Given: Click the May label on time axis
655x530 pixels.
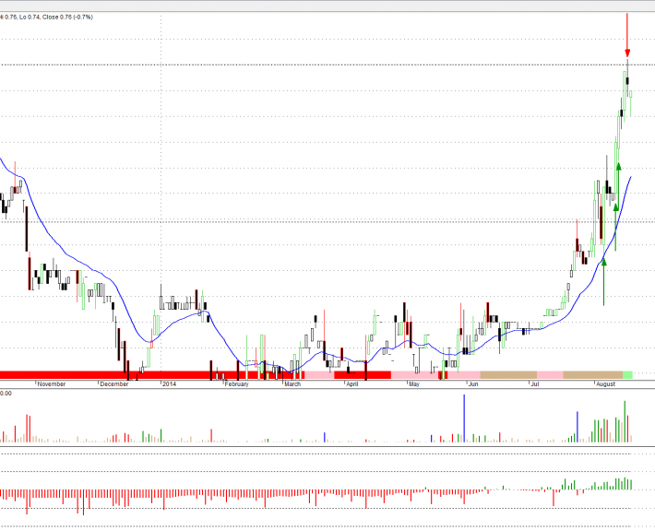Looking at the screenshot, I should (414, 383).
